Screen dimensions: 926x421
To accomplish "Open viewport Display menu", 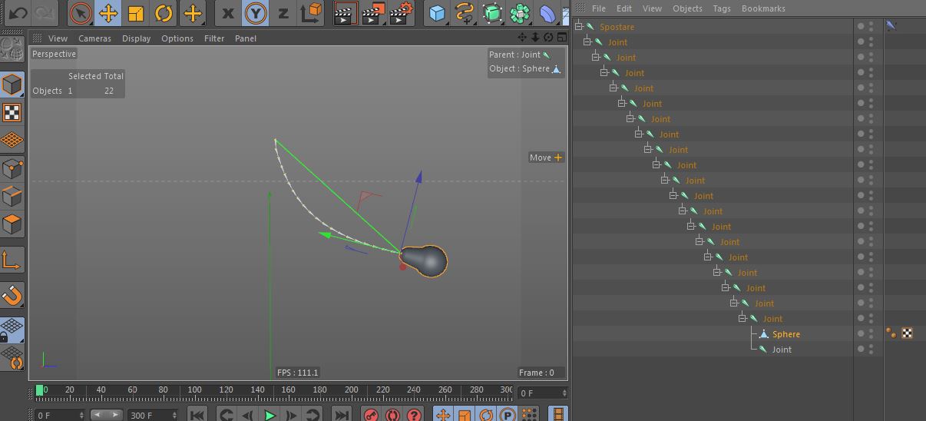I will point(136,38).
